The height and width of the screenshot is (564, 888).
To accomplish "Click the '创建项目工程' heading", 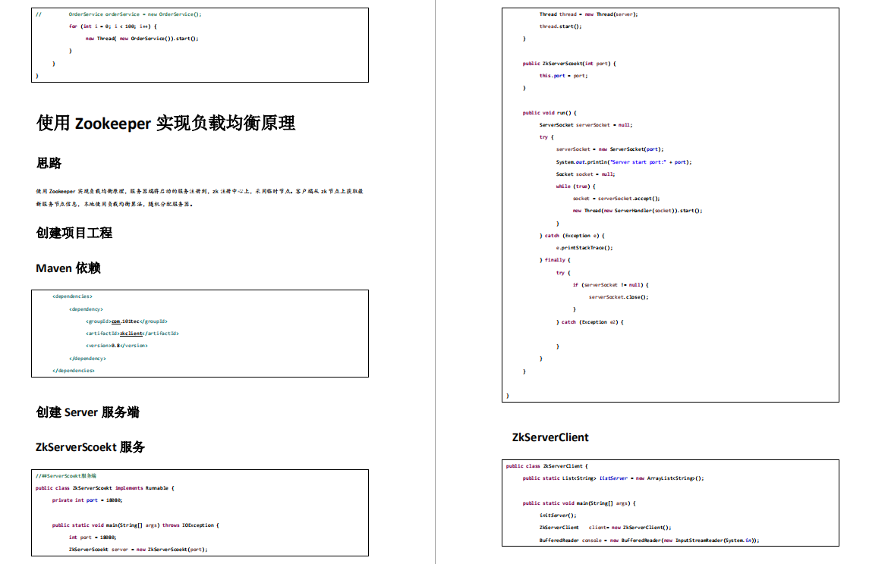I will coord(74,233).
